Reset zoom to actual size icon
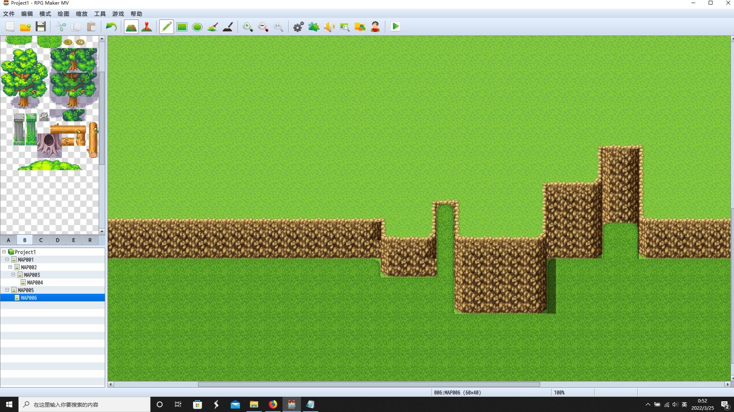Image resolution: width=734 pixels, height=412 pixels. click(x=278, y=27)
